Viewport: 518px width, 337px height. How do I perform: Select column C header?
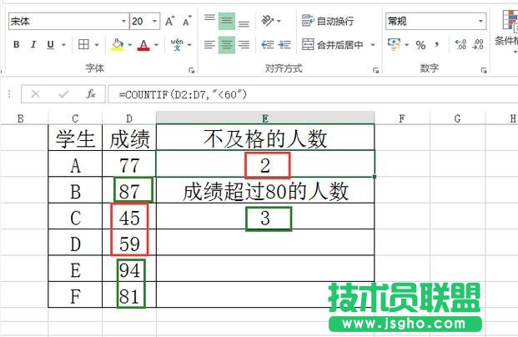[75, 118]
